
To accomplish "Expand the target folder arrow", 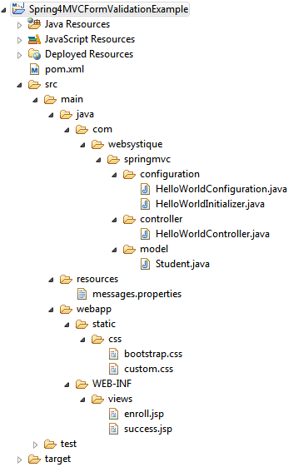I will 19,460.
